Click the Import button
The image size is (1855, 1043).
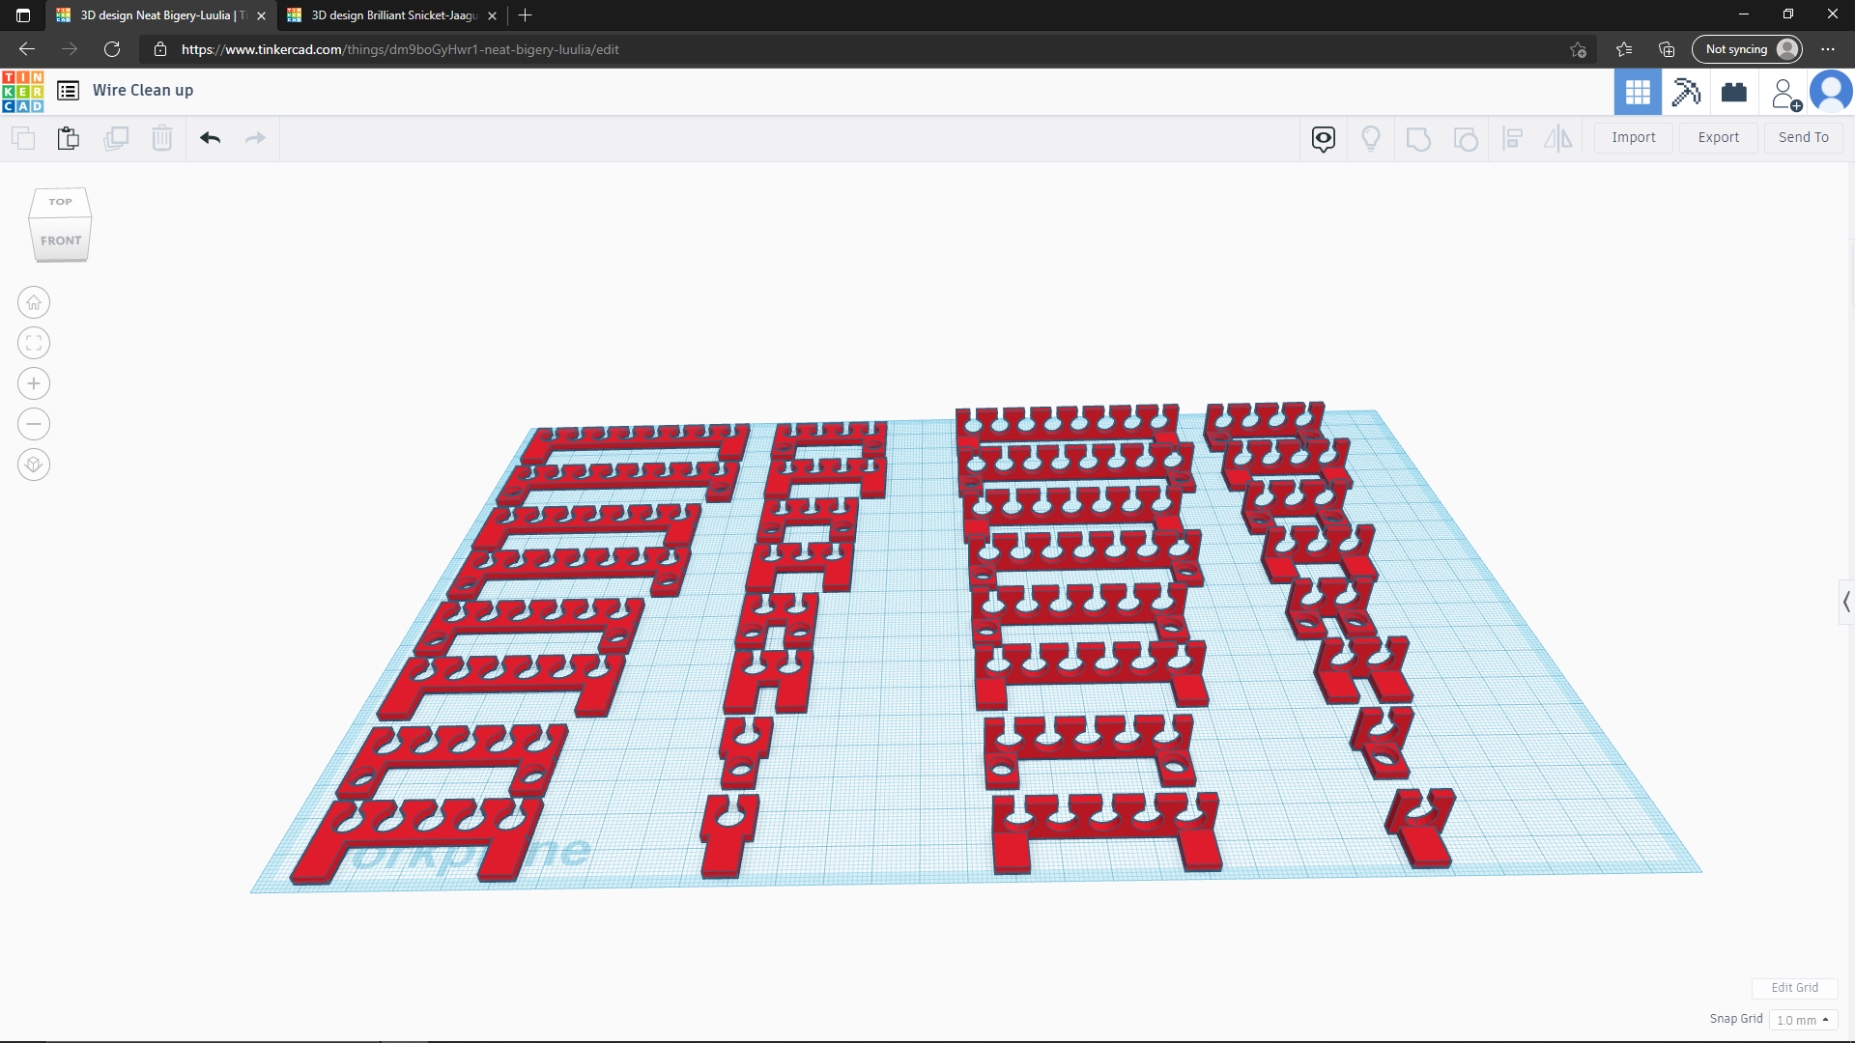[1633, 137]
